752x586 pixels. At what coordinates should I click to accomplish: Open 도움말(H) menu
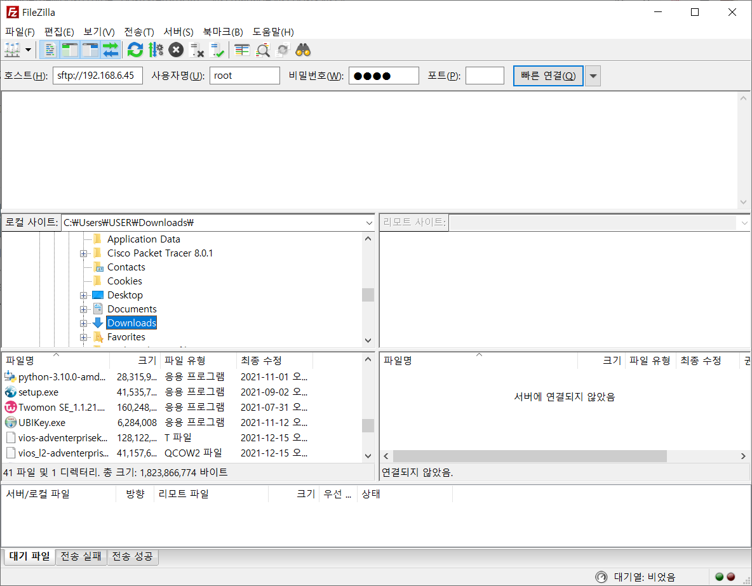click(x=273, y=32)
